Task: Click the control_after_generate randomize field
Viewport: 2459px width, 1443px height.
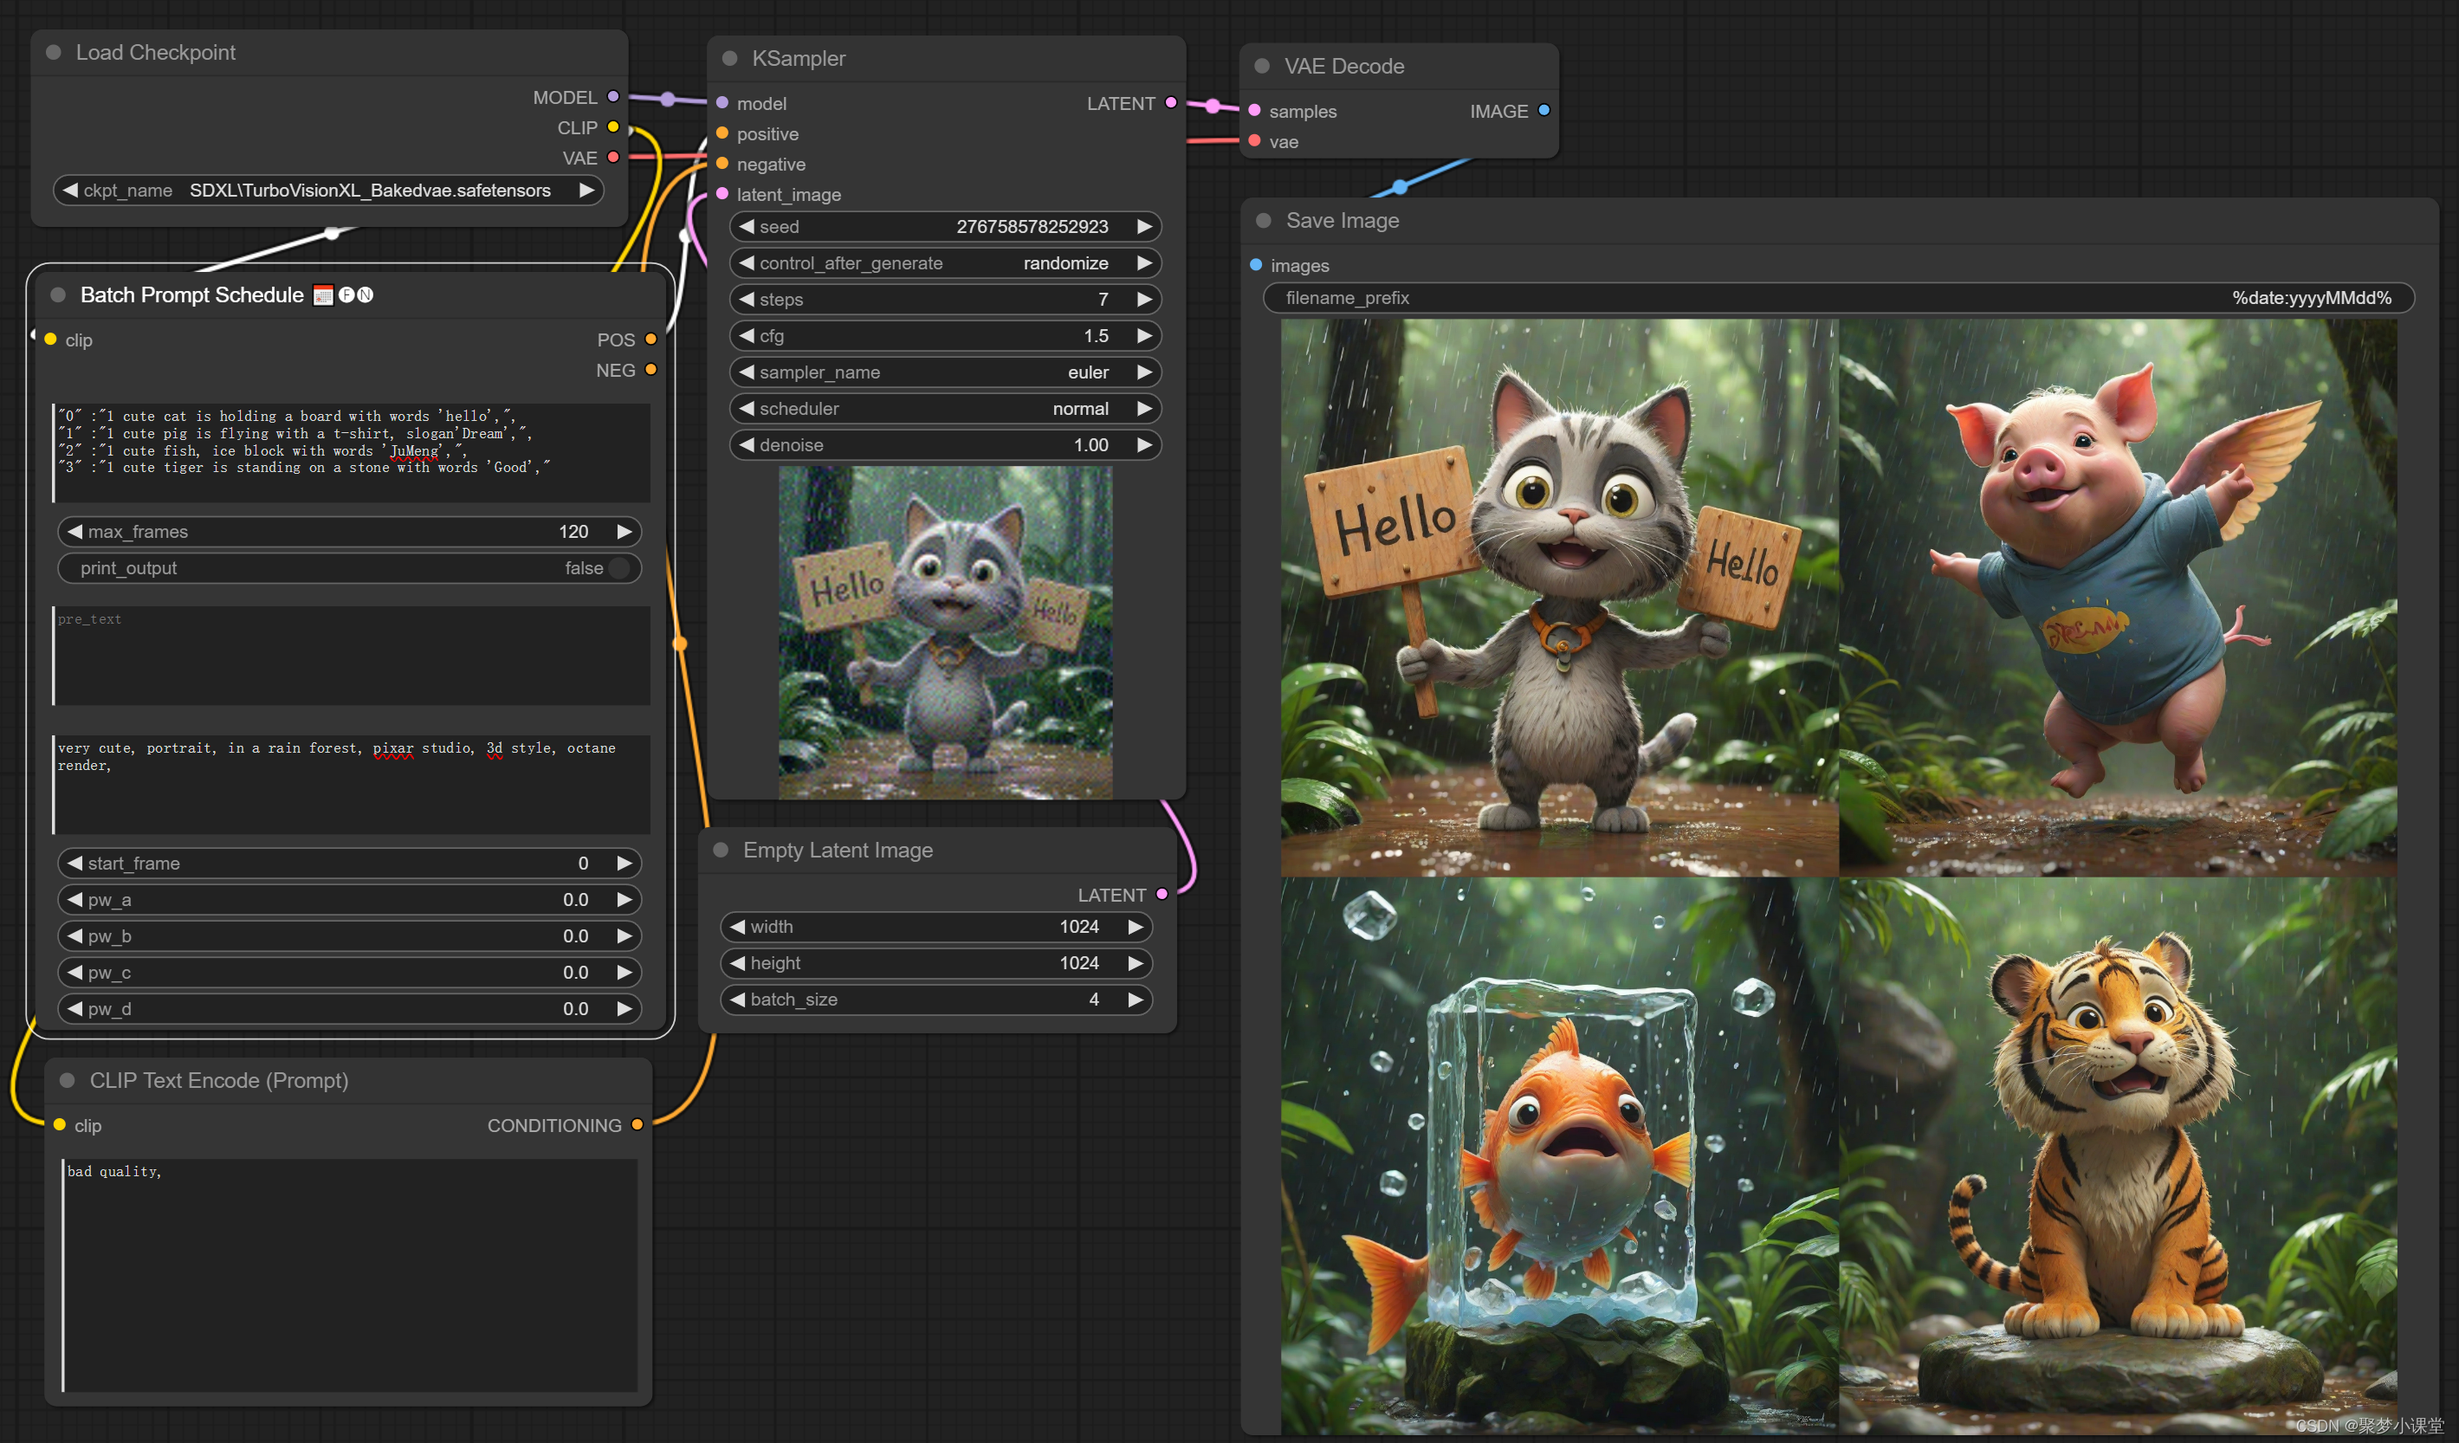Action: pyautogui.click(x=943, y=263)
